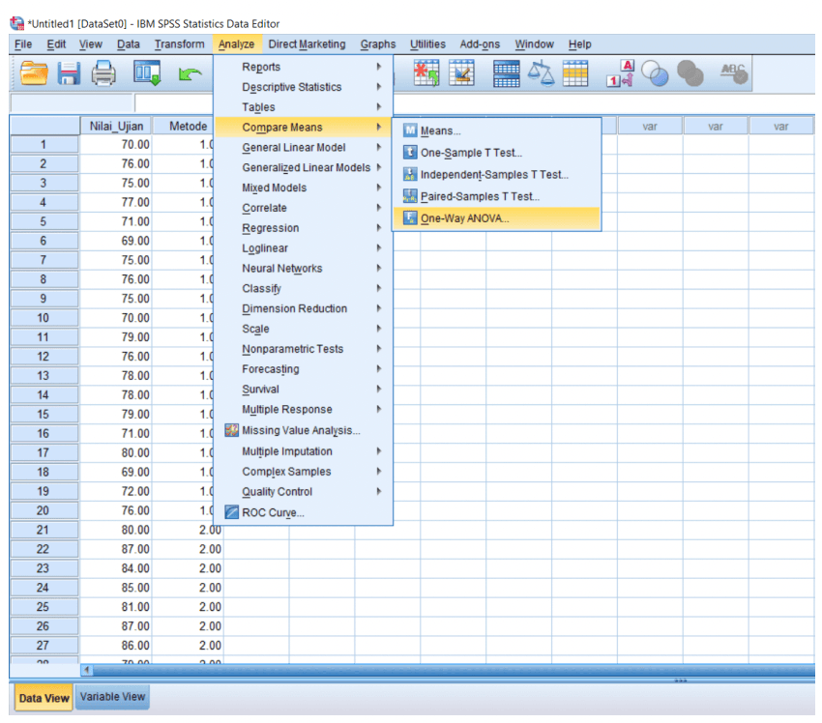Screen dimensions: 822x723
Task: Choose Mixed Models from Analyze menu
Action: 304,188
